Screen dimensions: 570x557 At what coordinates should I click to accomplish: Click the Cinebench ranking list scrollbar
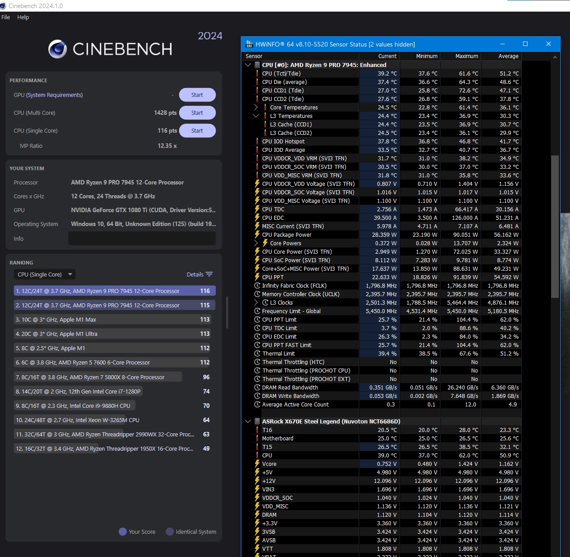[x=227, y=312]
